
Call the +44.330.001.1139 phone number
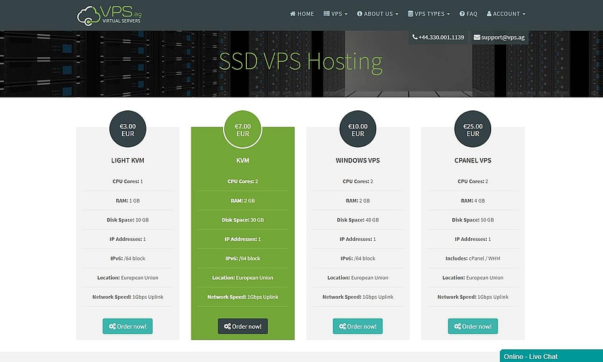click(438, 37)
